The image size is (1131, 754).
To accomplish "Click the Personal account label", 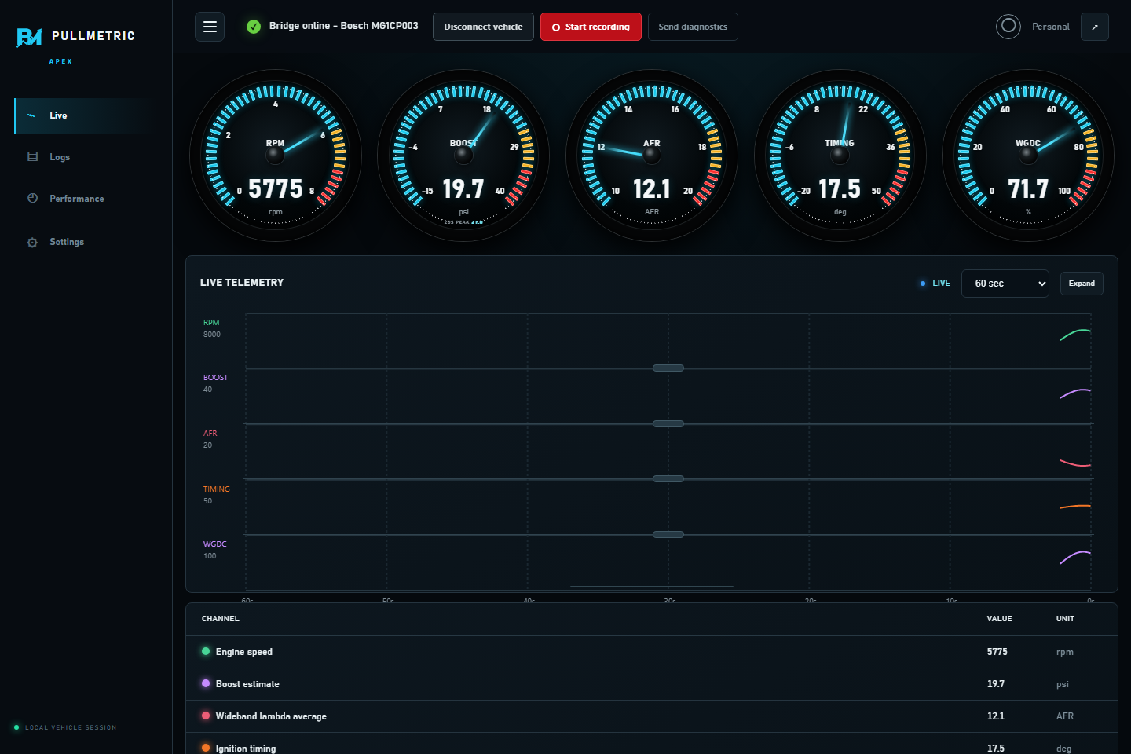I will (x=1051, y=27).
